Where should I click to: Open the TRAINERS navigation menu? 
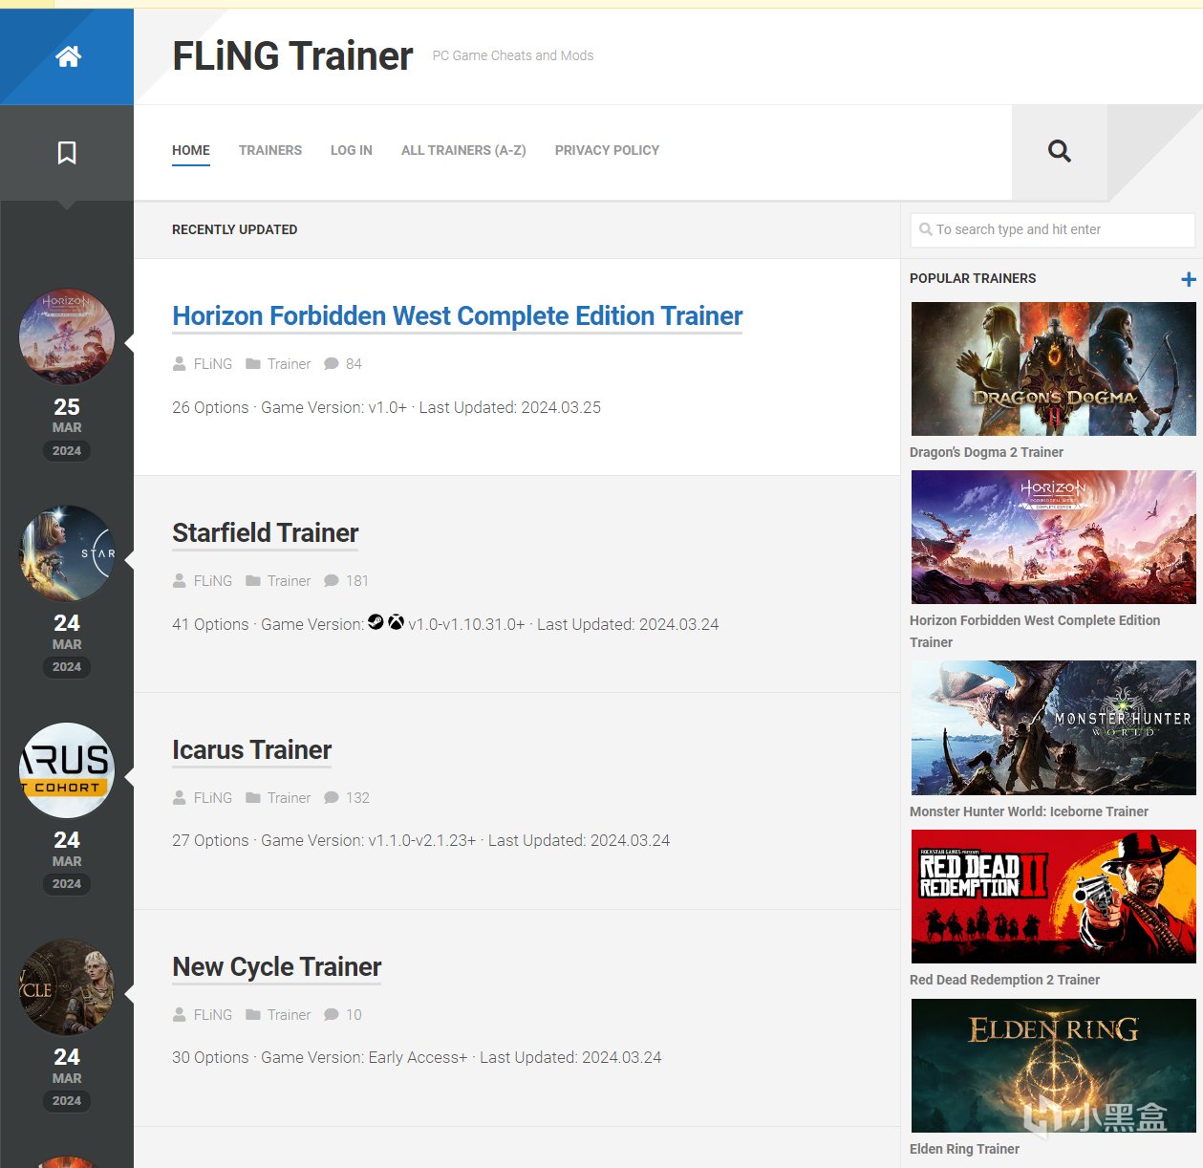tap(270, 150)
